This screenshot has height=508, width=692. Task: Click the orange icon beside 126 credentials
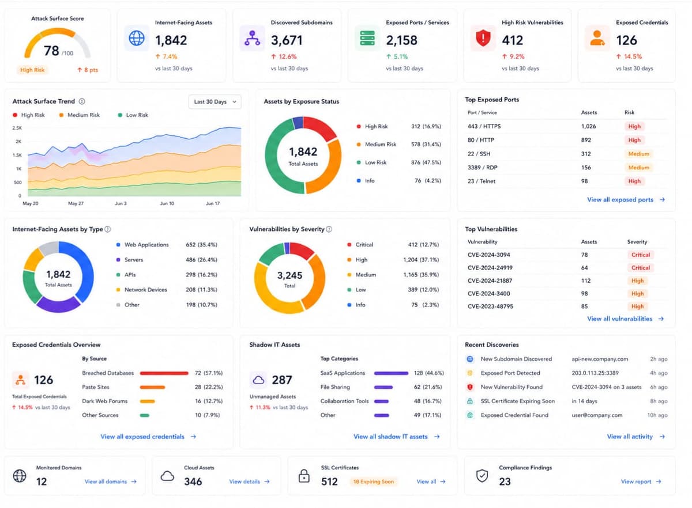click(x=20, y=380)
